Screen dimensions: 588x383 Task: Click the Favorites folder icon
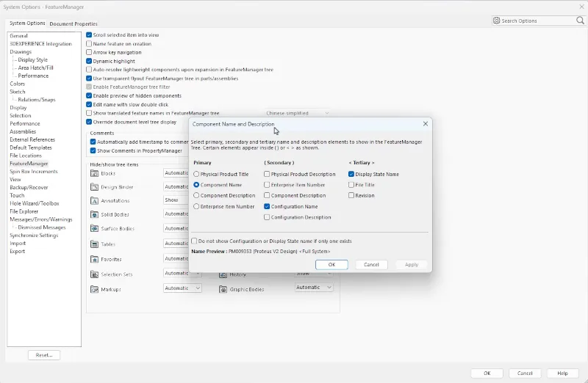point(94,259)
